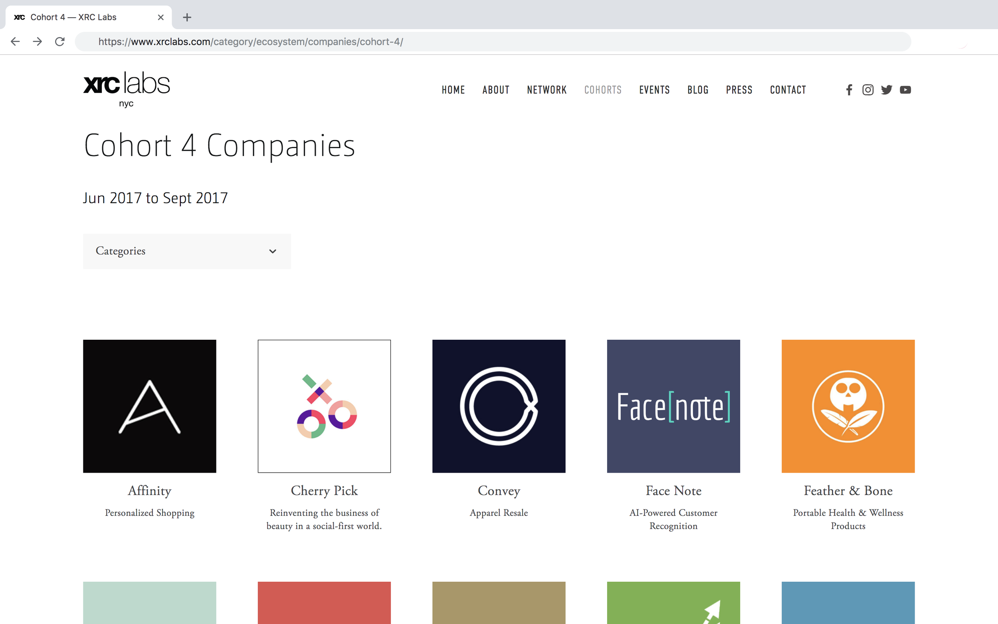Click the Feather & Bone owl logo icon
998x624 pixels.
[848, 406]
